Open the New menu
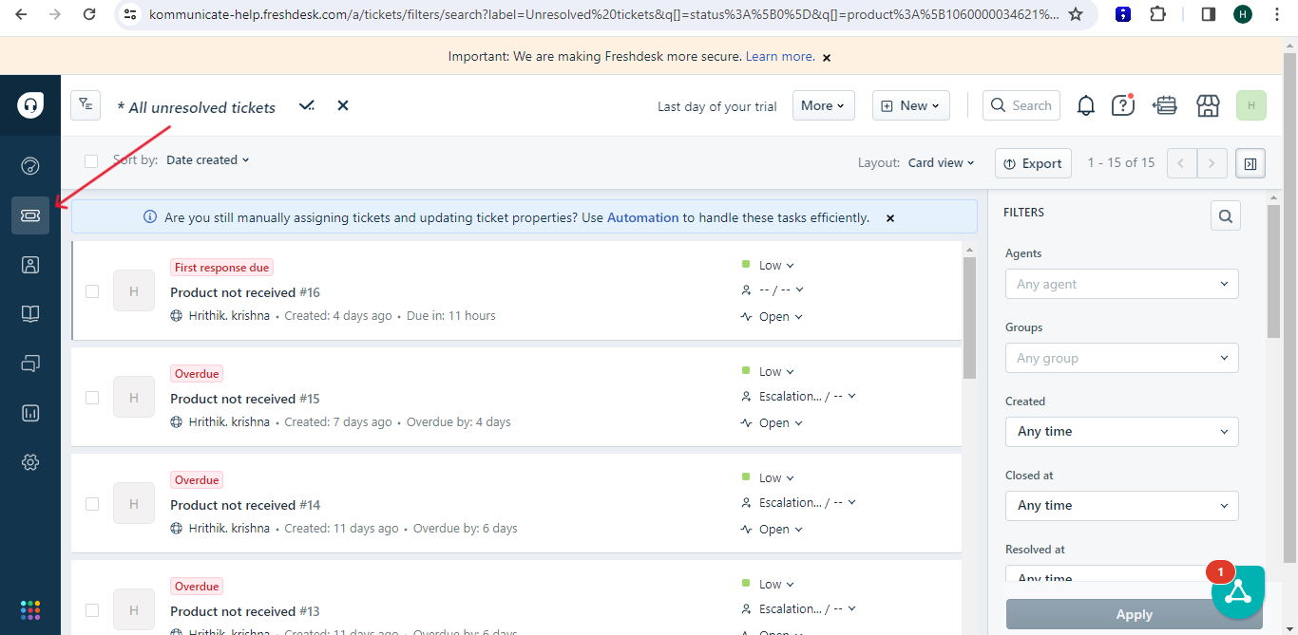The width and height of the screenshot is (1298, 635). [909, 105]
